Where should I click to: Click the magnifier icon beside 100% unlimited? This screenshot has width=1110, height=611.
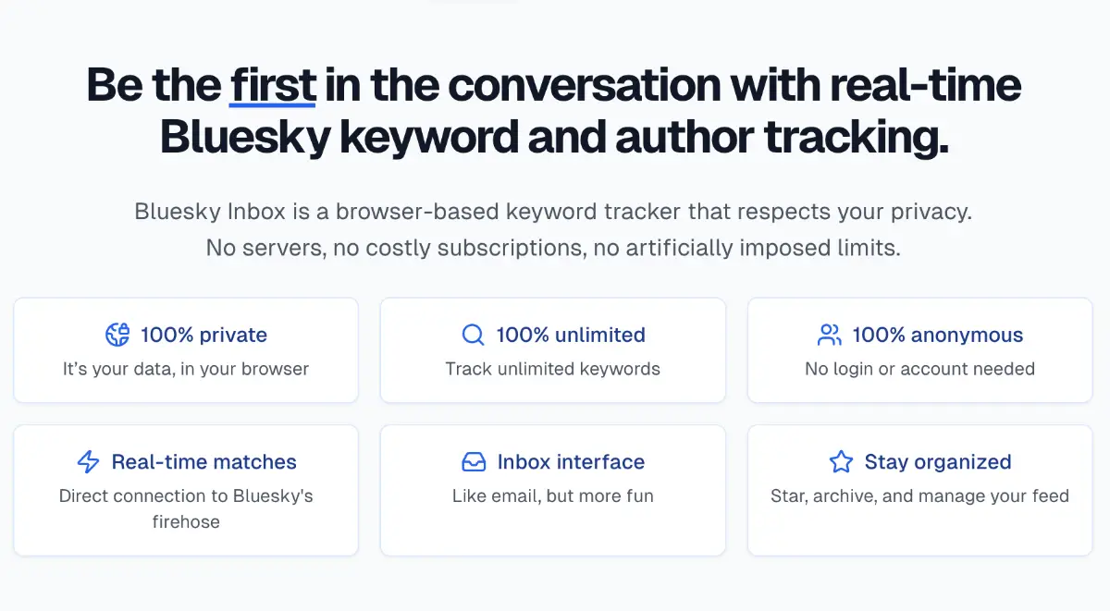[473, 335]
